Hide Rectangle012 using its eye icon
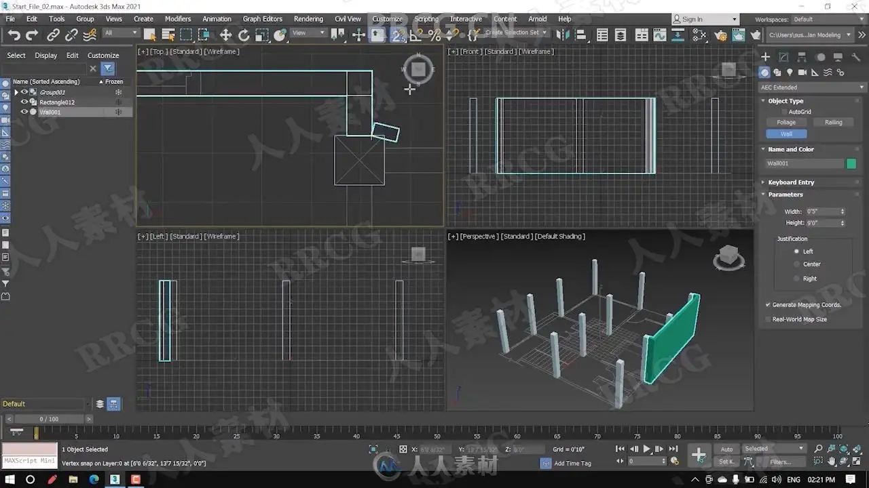The image size is (869, 488). tap(24, 102)
